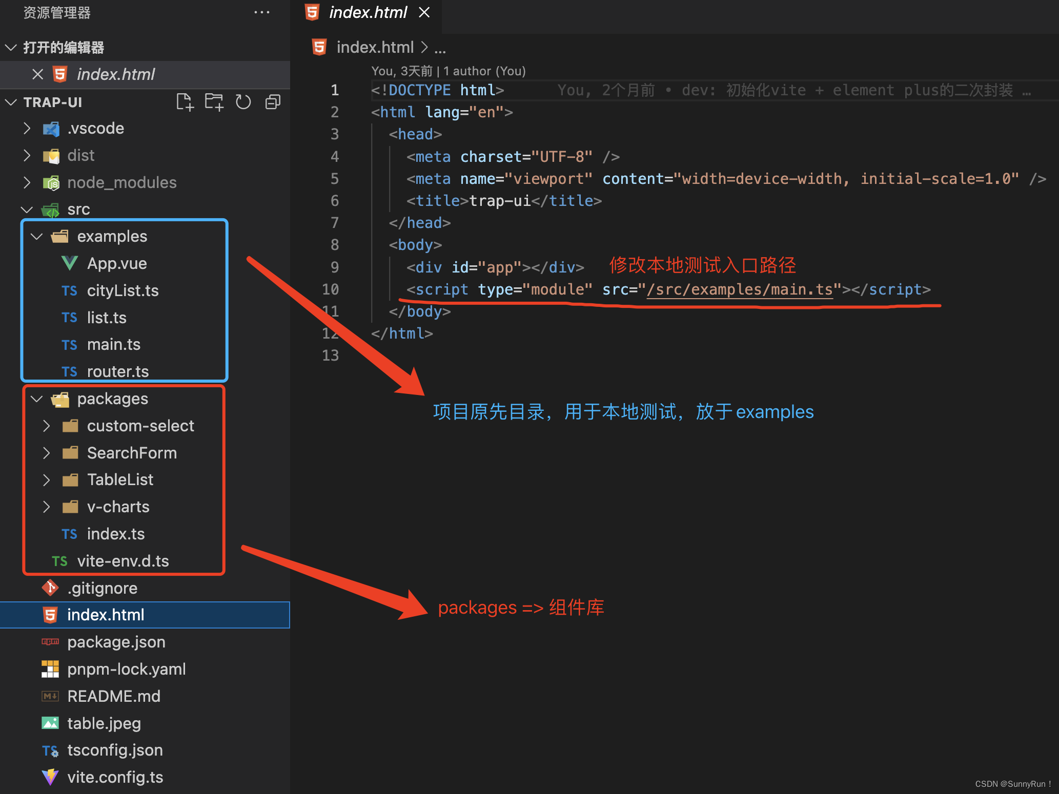Screen dimensions: 1059x794
Task: Click the HTML5 icon on the editor tab
Action: pyautogui.click(x=312, y=12)
